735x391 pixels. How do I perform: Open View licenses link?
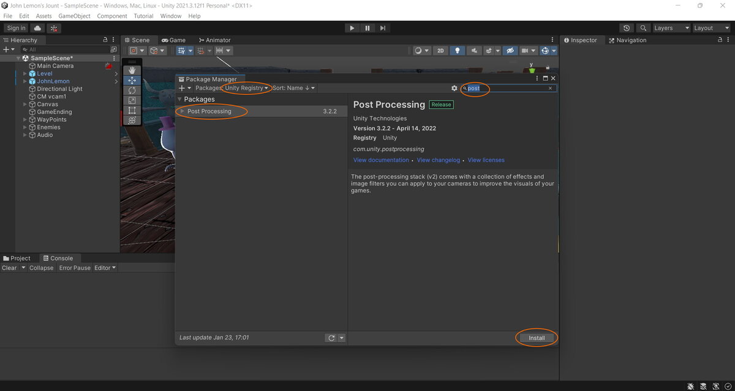click(486, 160)
